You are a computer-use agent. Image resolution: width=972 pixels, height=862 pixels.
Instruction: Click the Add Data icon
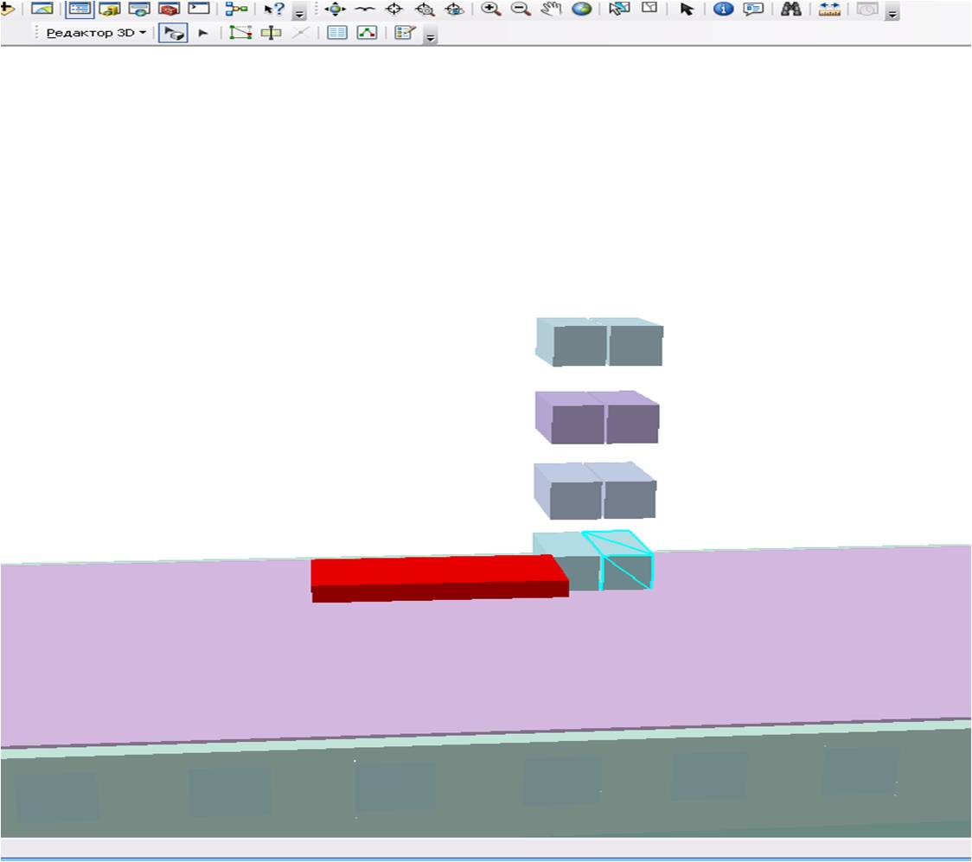8,9
